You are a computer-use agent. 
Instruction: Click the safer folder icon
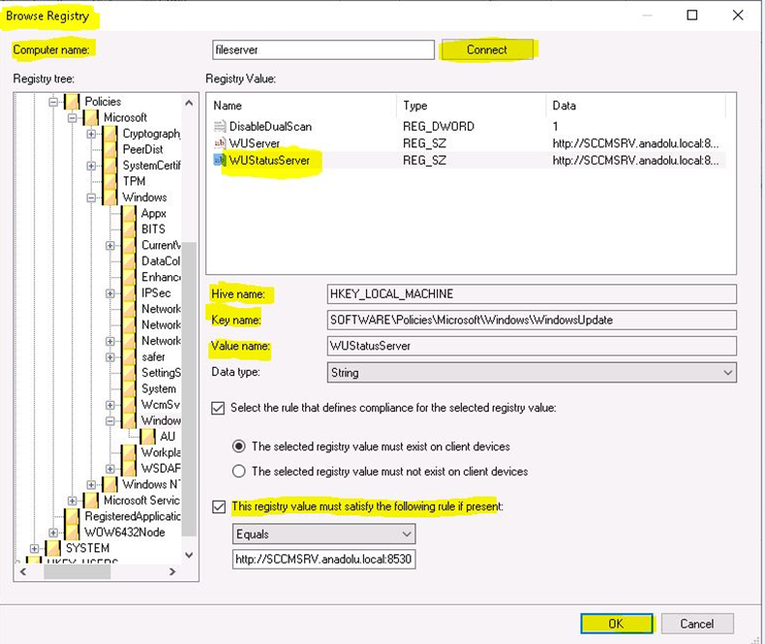tap(130, 356)
